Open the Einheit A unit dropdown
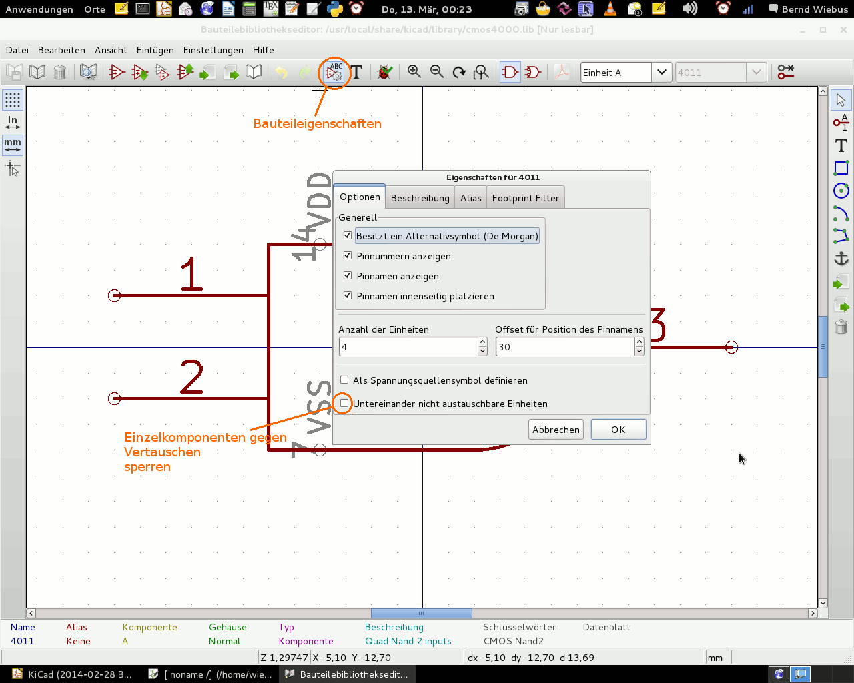This screenshot has height=683, width=854. (661, 72)
